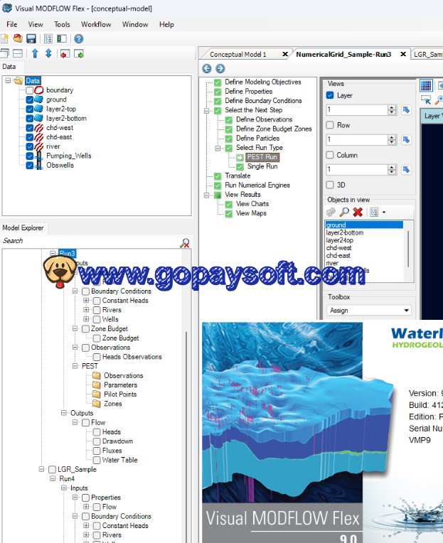This screenshot has height=543, width=443.
Task: Open the Tools menu
Action: pyautogui.click(x=62, y=24)
